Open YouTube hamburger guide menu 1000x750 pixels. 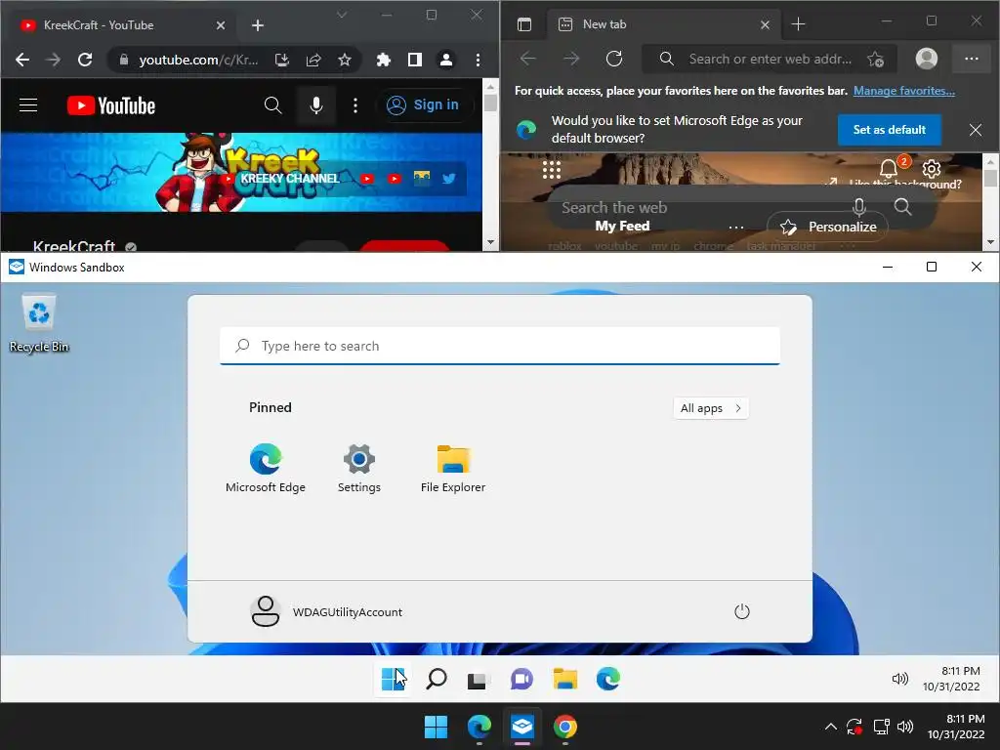click(28, 105)
